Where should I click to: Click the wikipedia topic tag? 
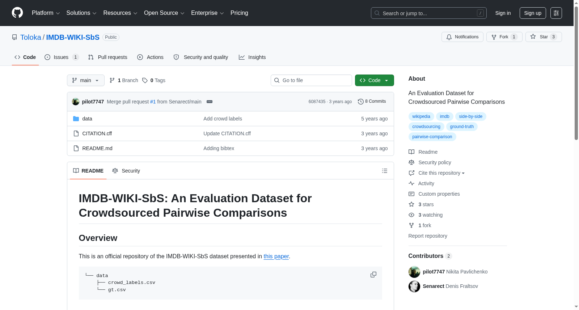421,116
